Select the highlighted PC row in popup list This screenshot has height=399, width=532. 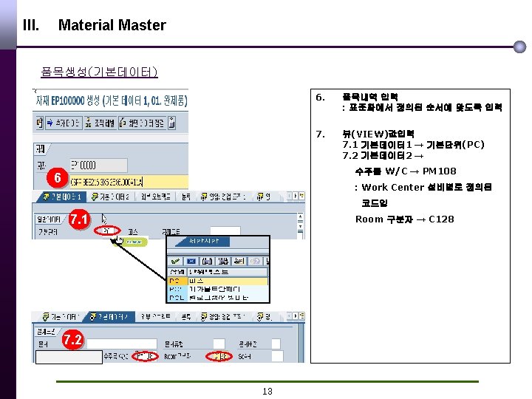(218, 281)
